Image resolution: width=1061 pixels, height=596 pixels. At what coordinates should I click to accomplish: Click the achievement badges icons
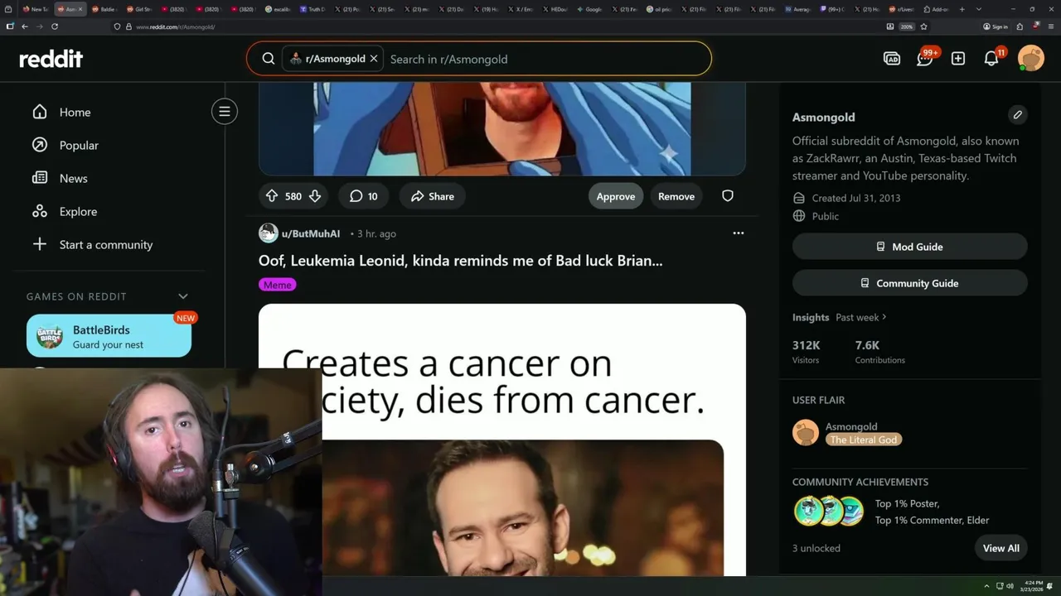[x=829, y=512]
